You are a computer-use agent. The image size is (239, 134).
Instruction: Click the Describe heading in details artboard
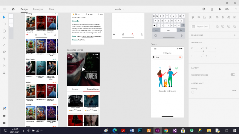76,21
